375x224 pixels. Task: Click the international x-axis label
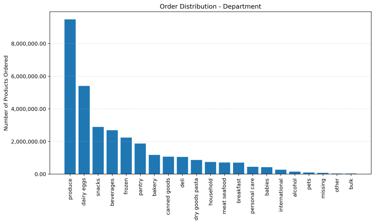pos(281,195)
